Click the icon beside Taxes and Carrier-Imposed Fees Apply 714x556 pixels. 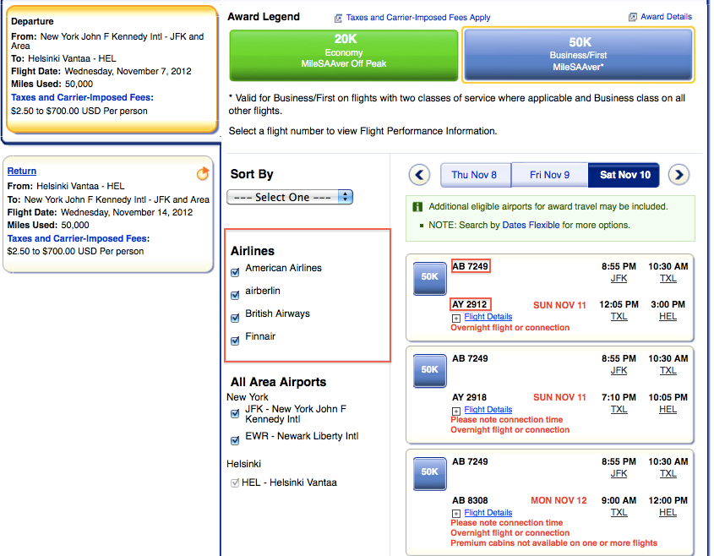click(338, 19)
